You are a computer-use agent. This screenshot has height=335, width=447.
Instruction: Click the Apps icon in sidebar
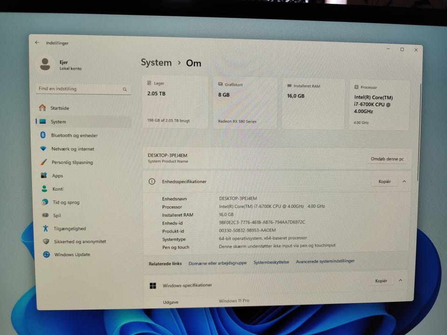[44, 175]
